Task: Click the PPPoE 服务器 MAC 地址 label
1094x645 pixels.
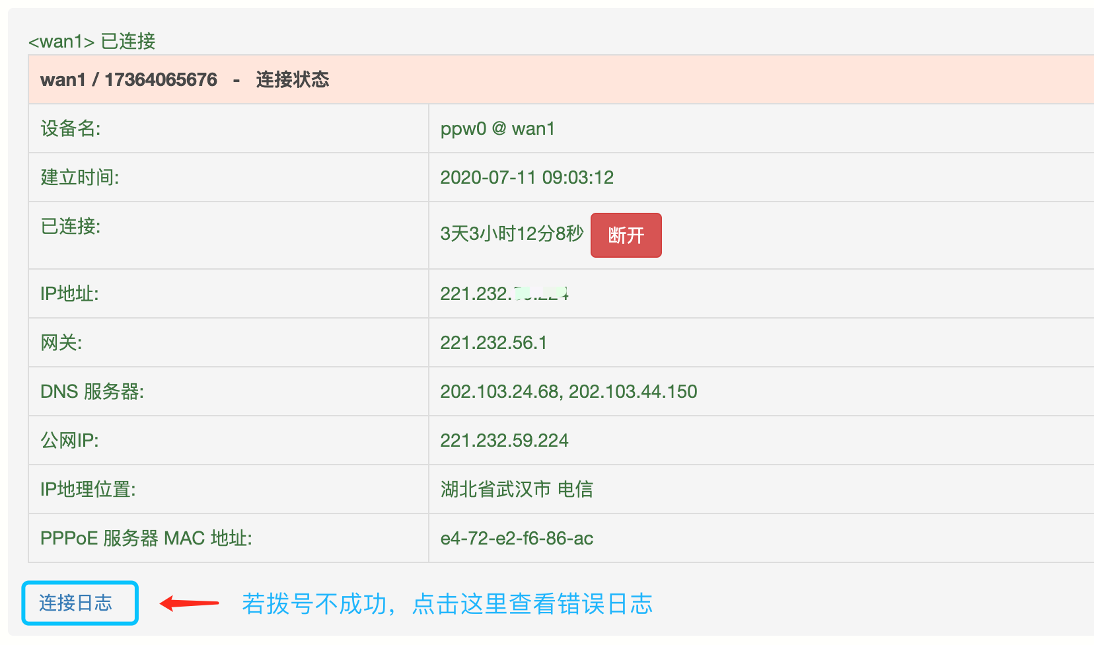Action: point(146,538)
